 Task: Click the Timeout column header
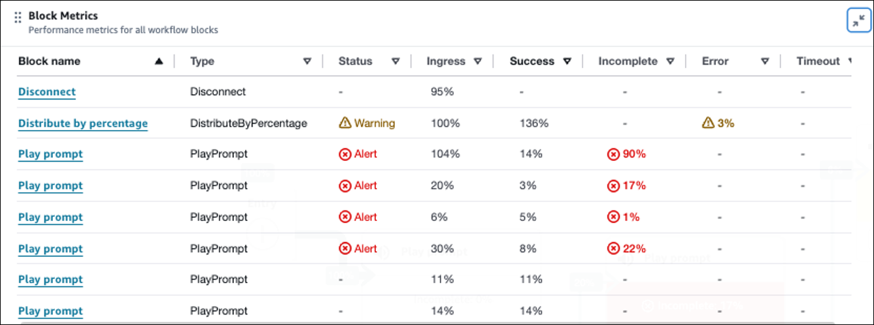click(x=818, y=61)
